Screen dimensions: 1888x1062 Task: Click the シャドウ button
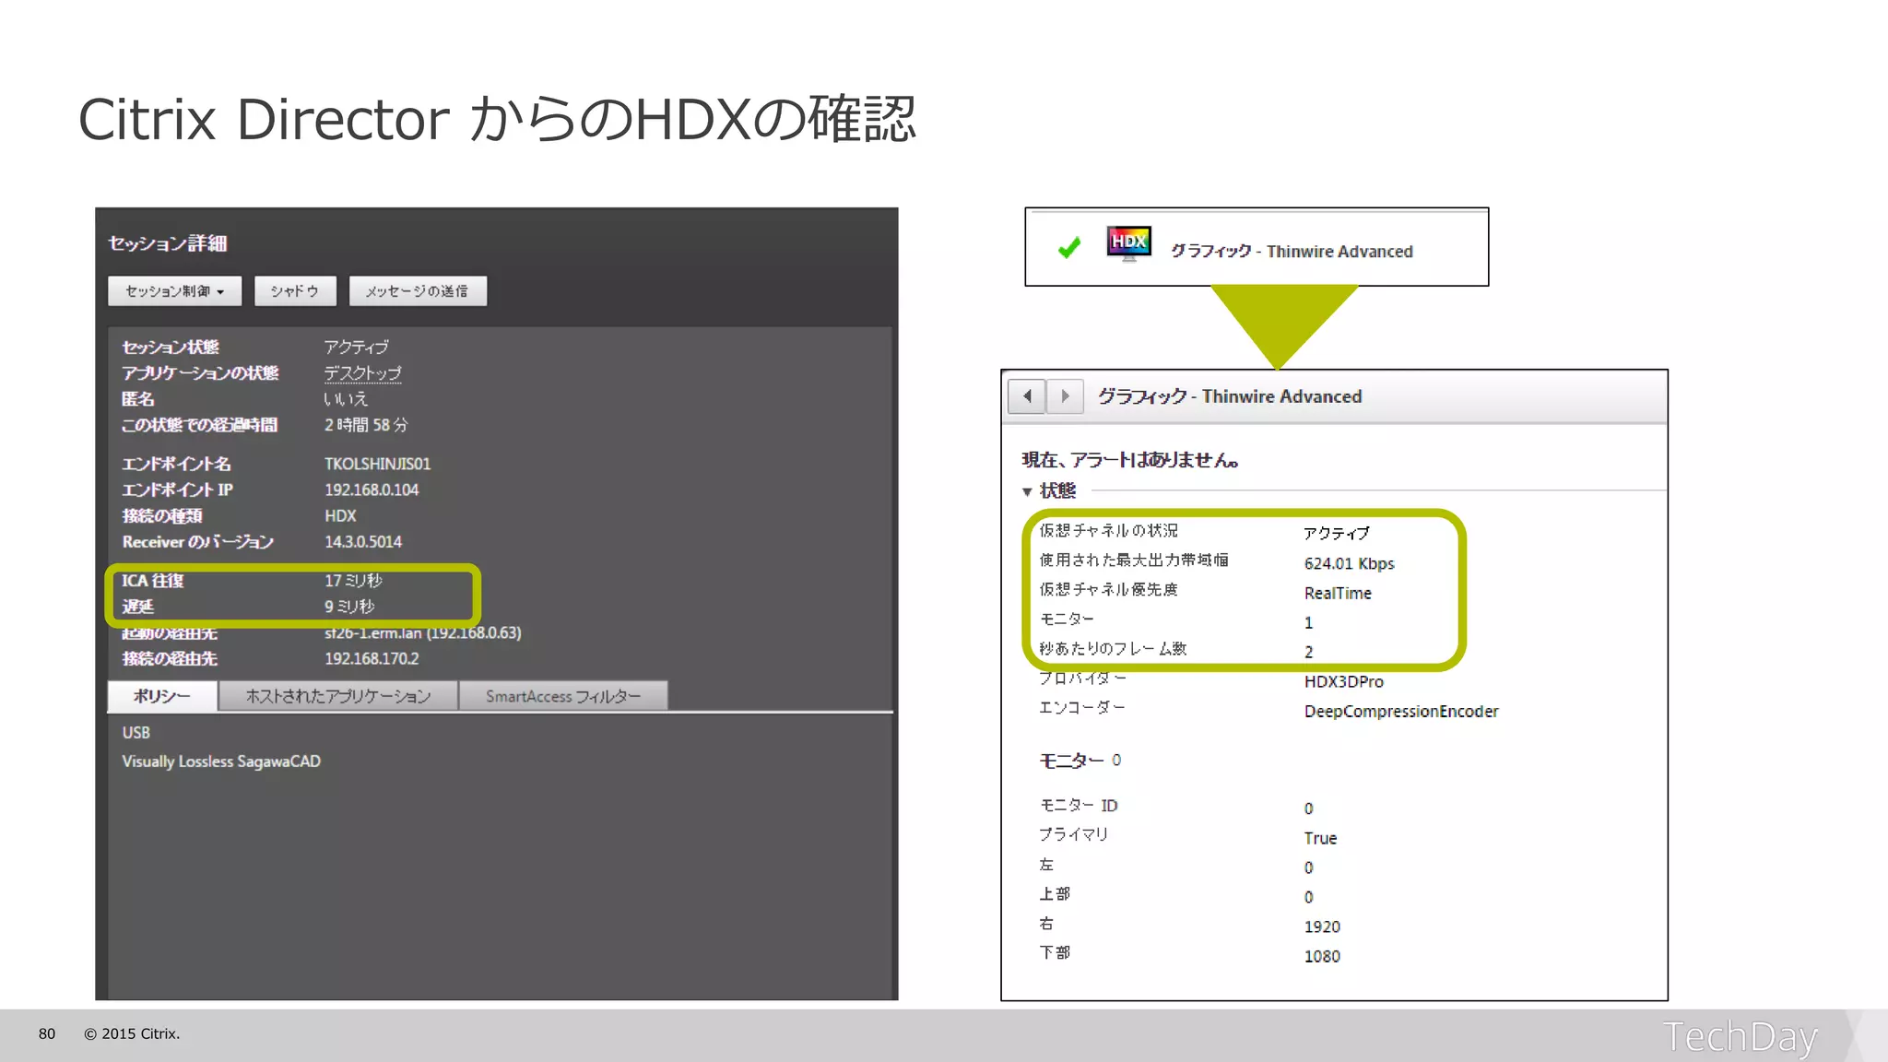295,291
